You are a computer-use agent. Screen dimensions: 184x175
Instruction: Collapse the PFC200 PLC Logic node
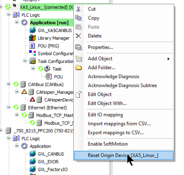(8, 138)
